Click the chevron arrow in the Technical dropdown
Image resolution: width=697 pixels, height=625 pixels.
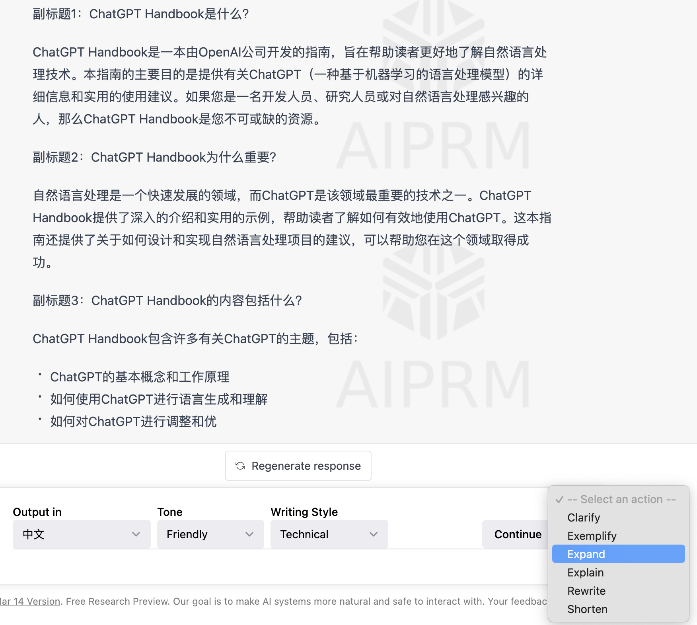click(x=373, y=534)
